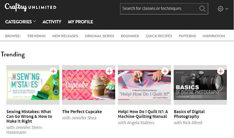Add Basics of Digital Photography with plus icon

[x=221, y=71]
